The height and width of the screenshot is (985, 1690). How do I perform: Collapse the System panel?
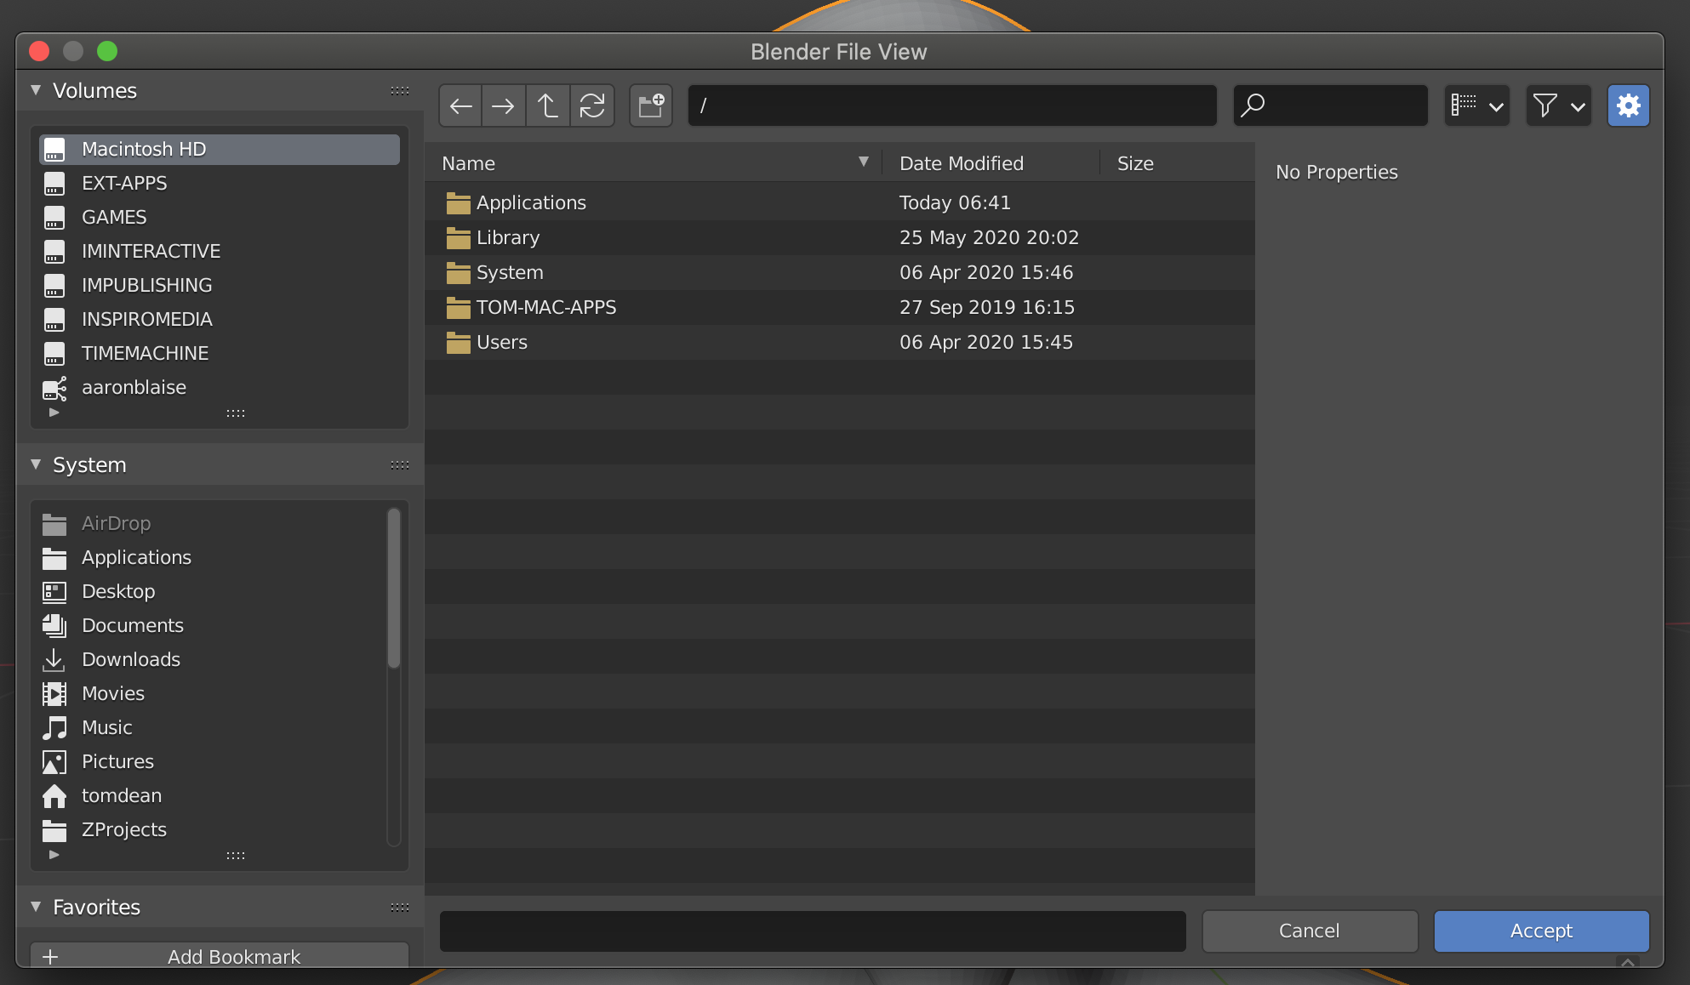click(36, 464)
